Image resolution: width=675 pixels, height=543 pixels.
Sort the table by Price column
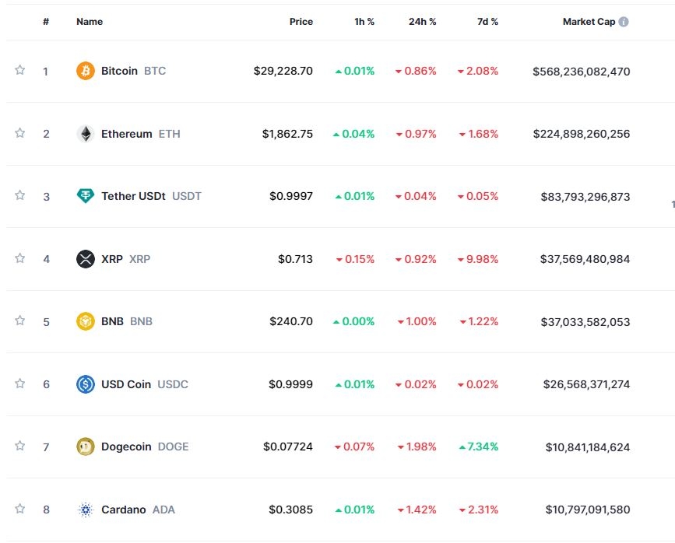point(301,22)
